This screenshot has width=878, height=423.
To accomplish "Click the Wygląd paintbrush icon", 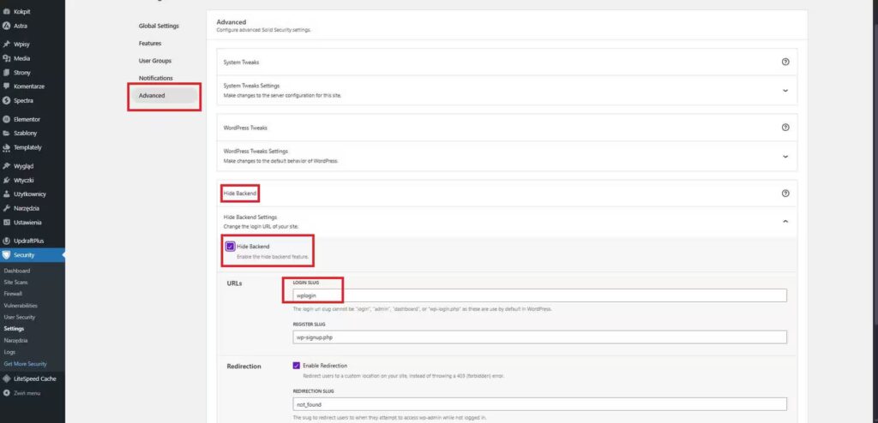I will 7,166.
